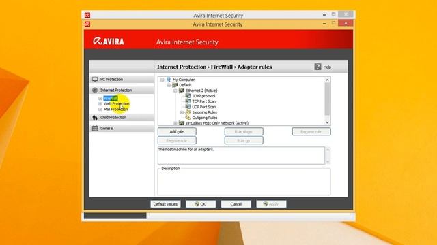Click the Avira icon in front title bar

[x=87, y=24]
